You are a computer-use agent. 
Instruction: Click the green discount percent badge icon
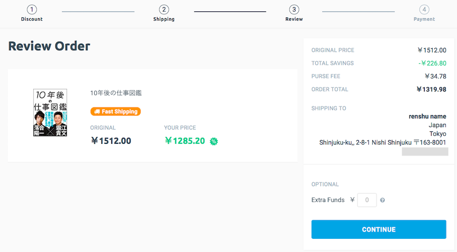[x=213, y=141]
